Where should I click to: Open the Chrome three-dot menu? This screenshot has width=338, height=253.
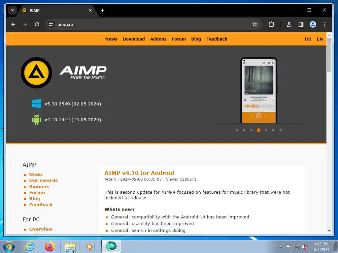click(325, 24)
